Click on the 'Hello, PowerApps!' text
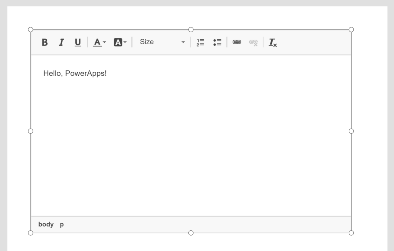This screenshot has width=394, height=251. [x=75, y=73]
